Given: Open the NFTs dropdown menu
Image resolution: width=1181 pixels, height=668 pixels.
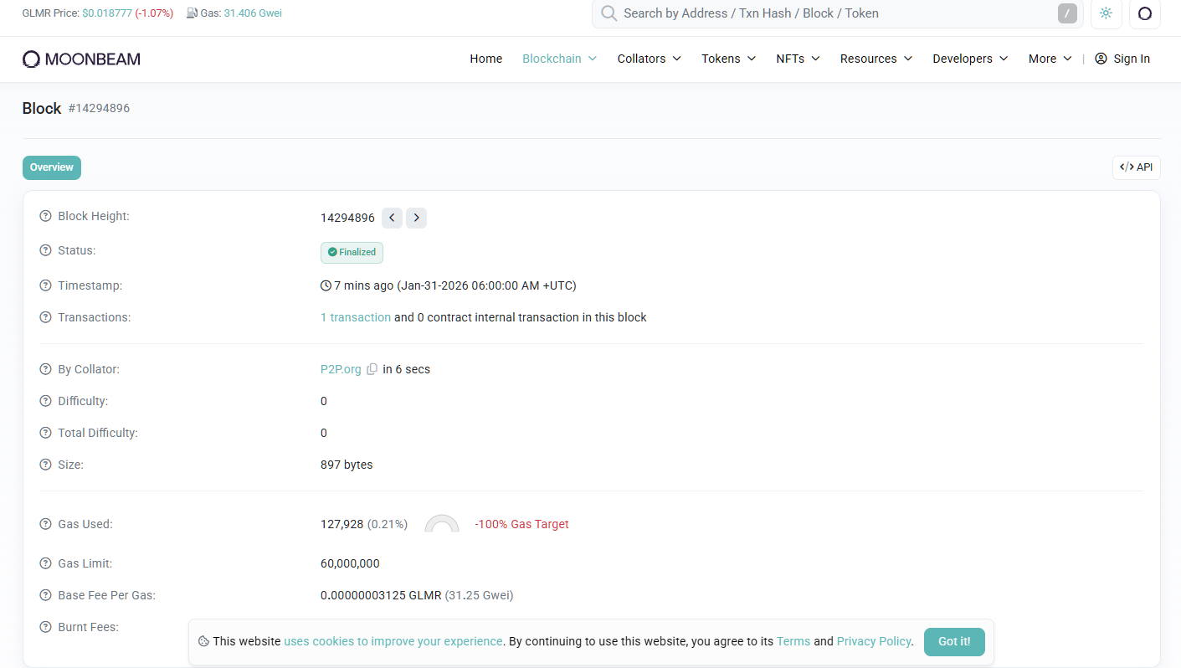Looking at the screenshot, I should (x=798, y=59).
